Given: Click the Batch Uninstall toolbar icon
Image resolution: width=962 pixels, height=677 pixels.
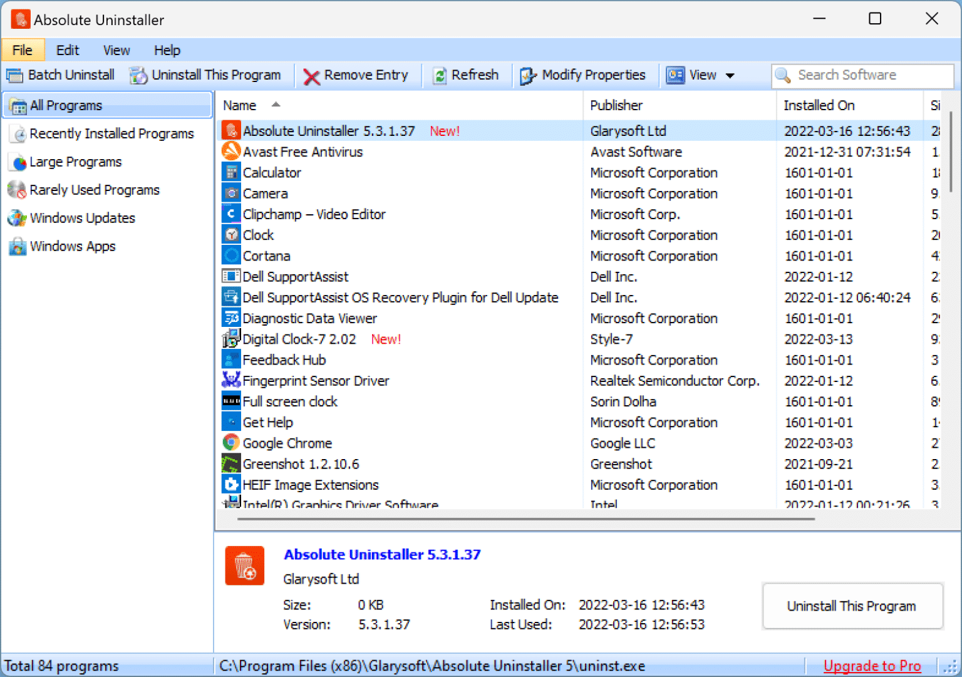Looking at the screenshot, I should tap(14, 75).
